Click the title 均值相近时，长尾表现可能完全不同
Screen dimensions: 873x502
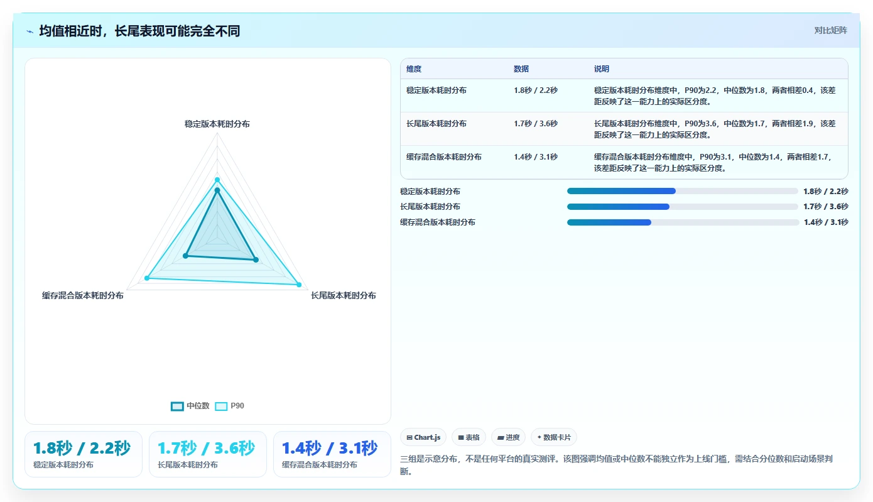click(x=139, y=31)
